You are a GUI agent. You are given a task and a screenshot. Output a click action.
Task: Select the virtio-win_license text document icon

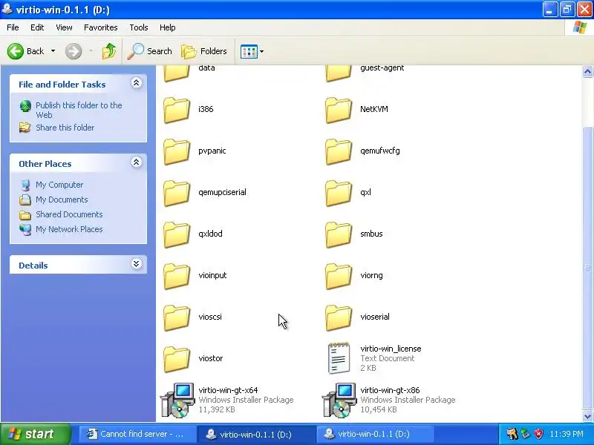tap(339, 358)
